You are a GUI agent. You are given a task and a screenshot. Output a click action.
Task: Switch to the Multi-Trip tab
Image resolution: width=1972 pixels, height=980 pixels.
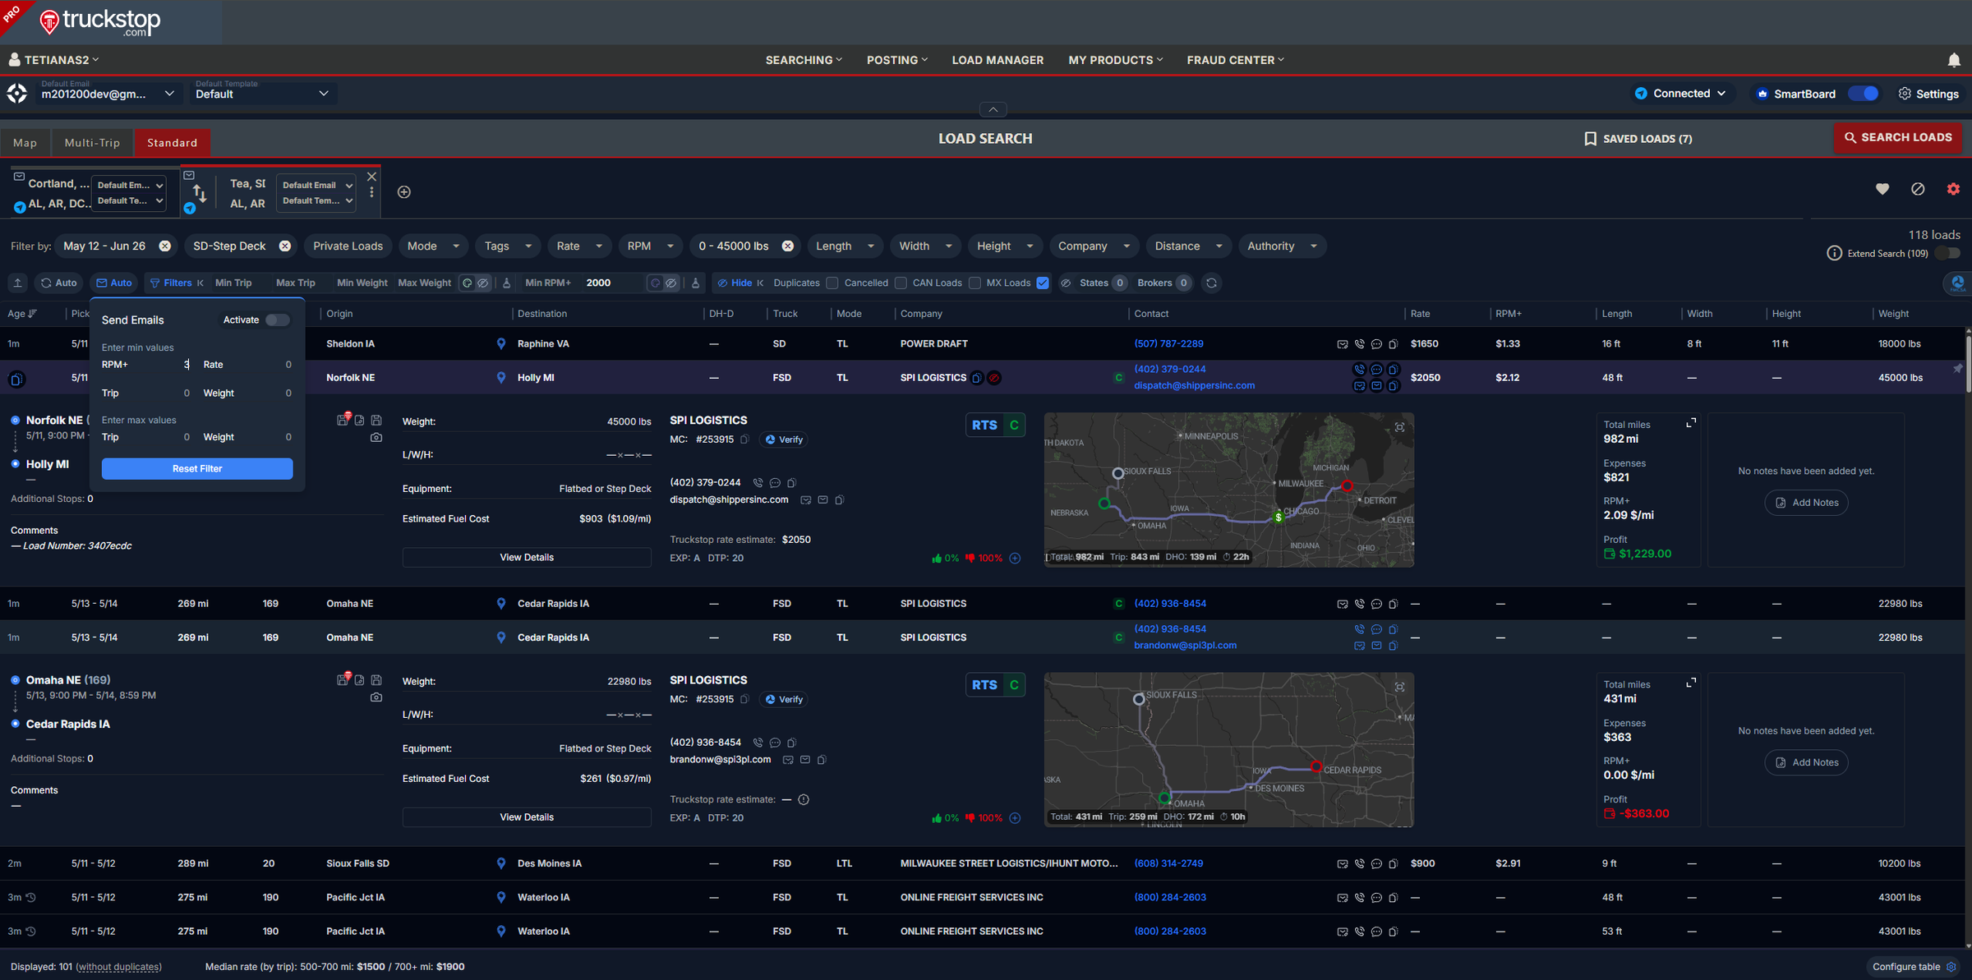click(x=92, y=143)
